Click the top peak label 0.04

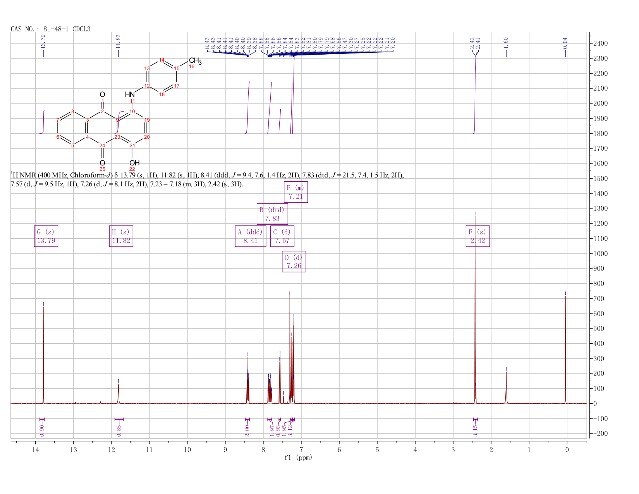[565, 43]
